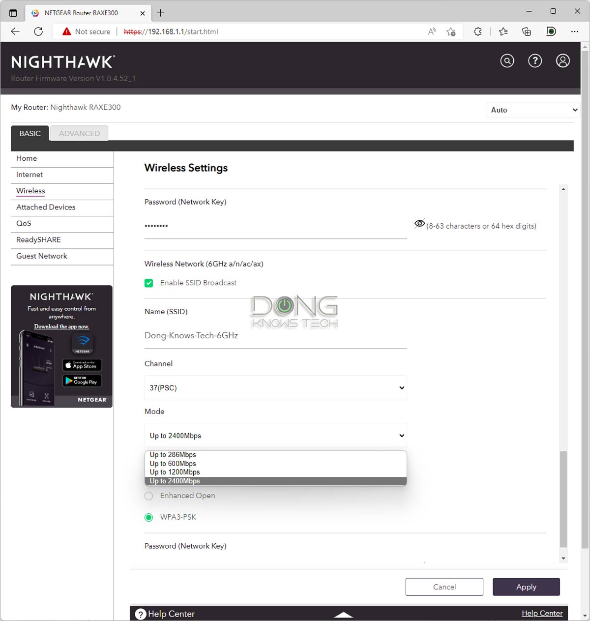This screenshot has height=621, width=590.
Task: Click the App Store download badge
Action: tap(82, 365)
